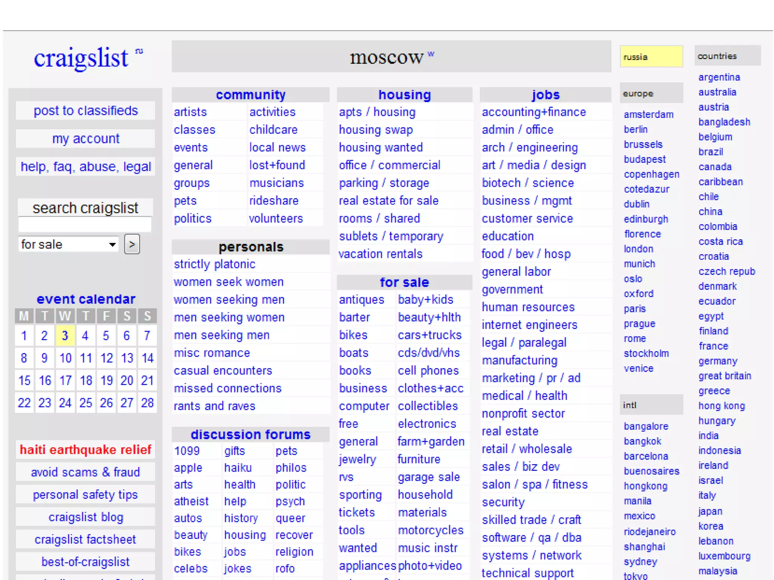Click the 'ru' superscript beside craigslist logo
The width and height of the screenshot is (774, 580).
point(139,51)
